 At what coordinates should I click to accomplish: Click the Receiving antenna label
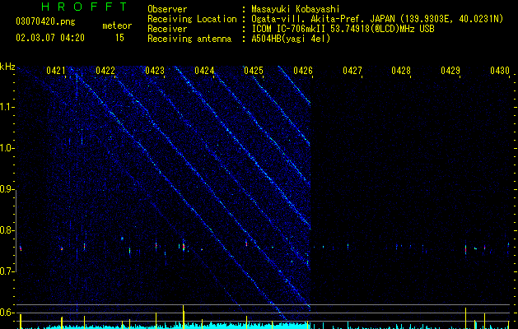pyautogui.click(x=189, y=39)
